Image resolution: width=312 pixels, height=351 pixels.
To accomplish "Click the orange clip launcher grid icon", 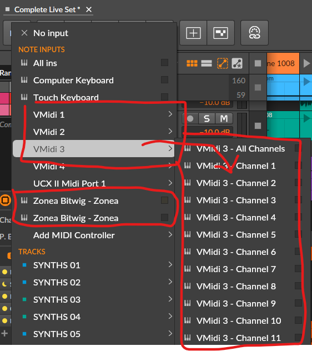I will pyautogui.click(x=192, y=63).
